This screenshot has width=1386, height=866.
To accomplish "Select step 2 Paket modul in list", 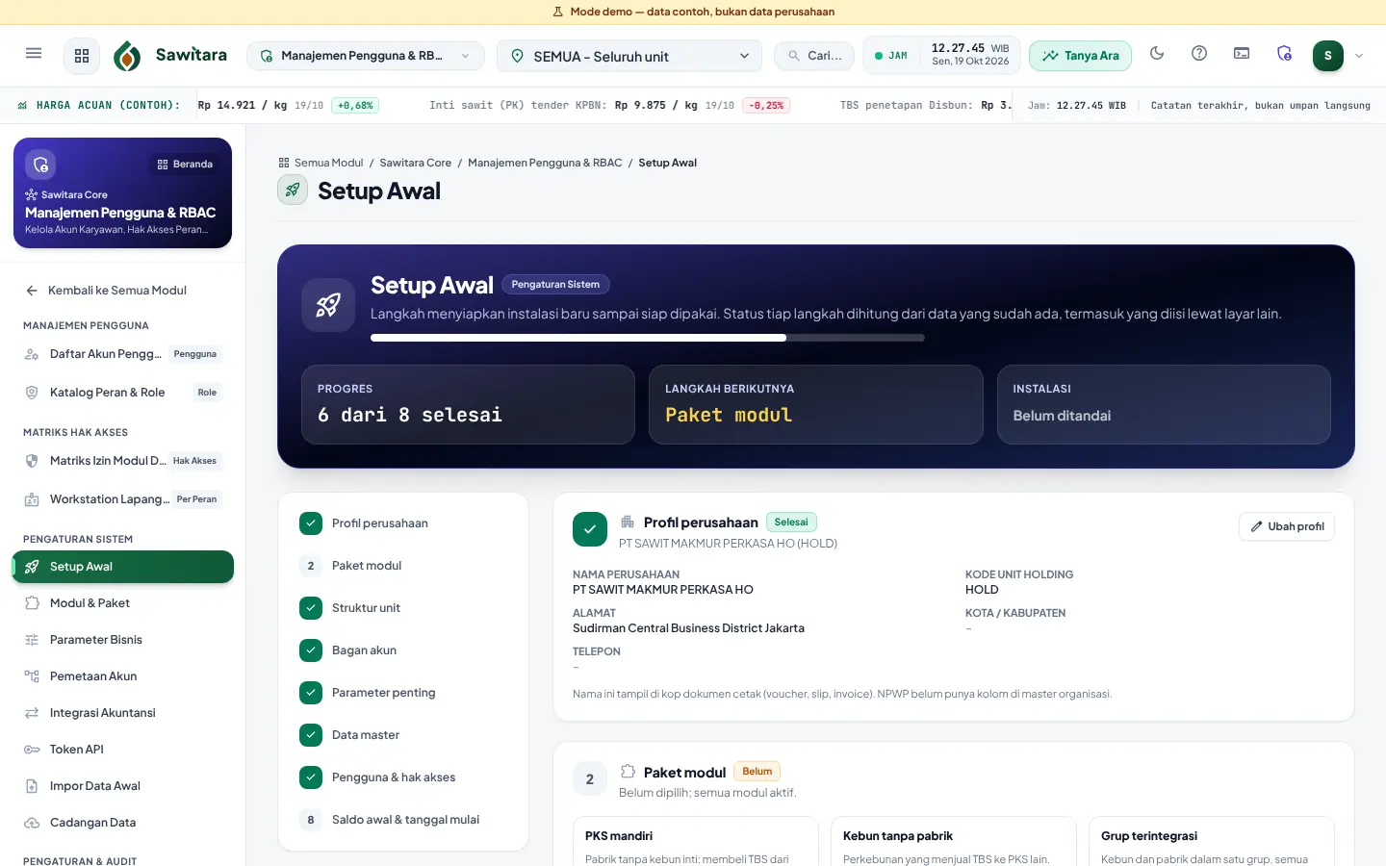I will (x=403, y=566).
